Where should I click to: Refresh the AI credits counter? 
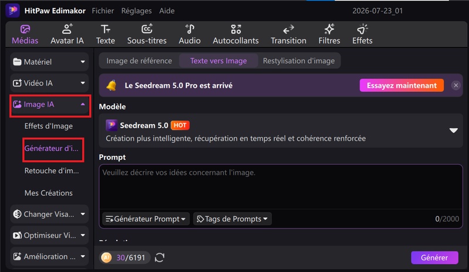pyautogui.click(x=159, y=257)
